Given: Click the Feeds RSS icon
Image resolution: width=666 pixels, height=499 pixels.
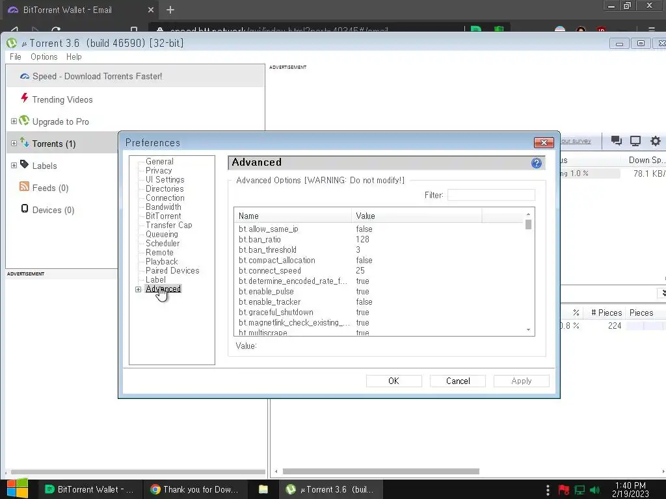Looking at the screenshot, I should (25, 186).
